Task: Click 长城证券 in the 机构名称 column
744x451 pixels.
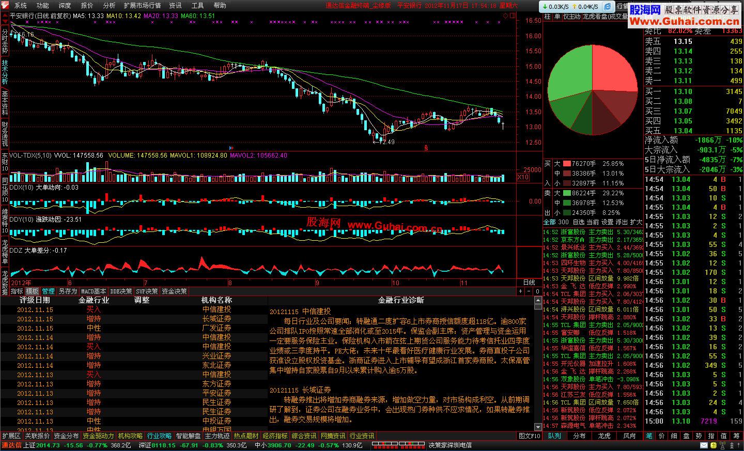Action: tap(217, 319)
